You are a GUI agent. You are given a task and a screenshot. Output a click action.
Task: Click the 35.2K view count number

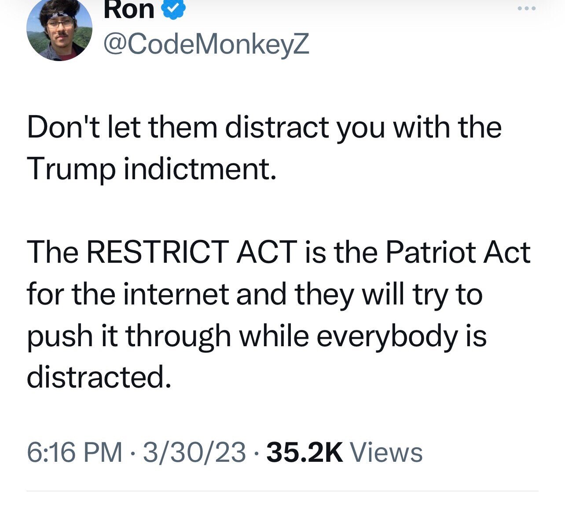pos(305,452)
